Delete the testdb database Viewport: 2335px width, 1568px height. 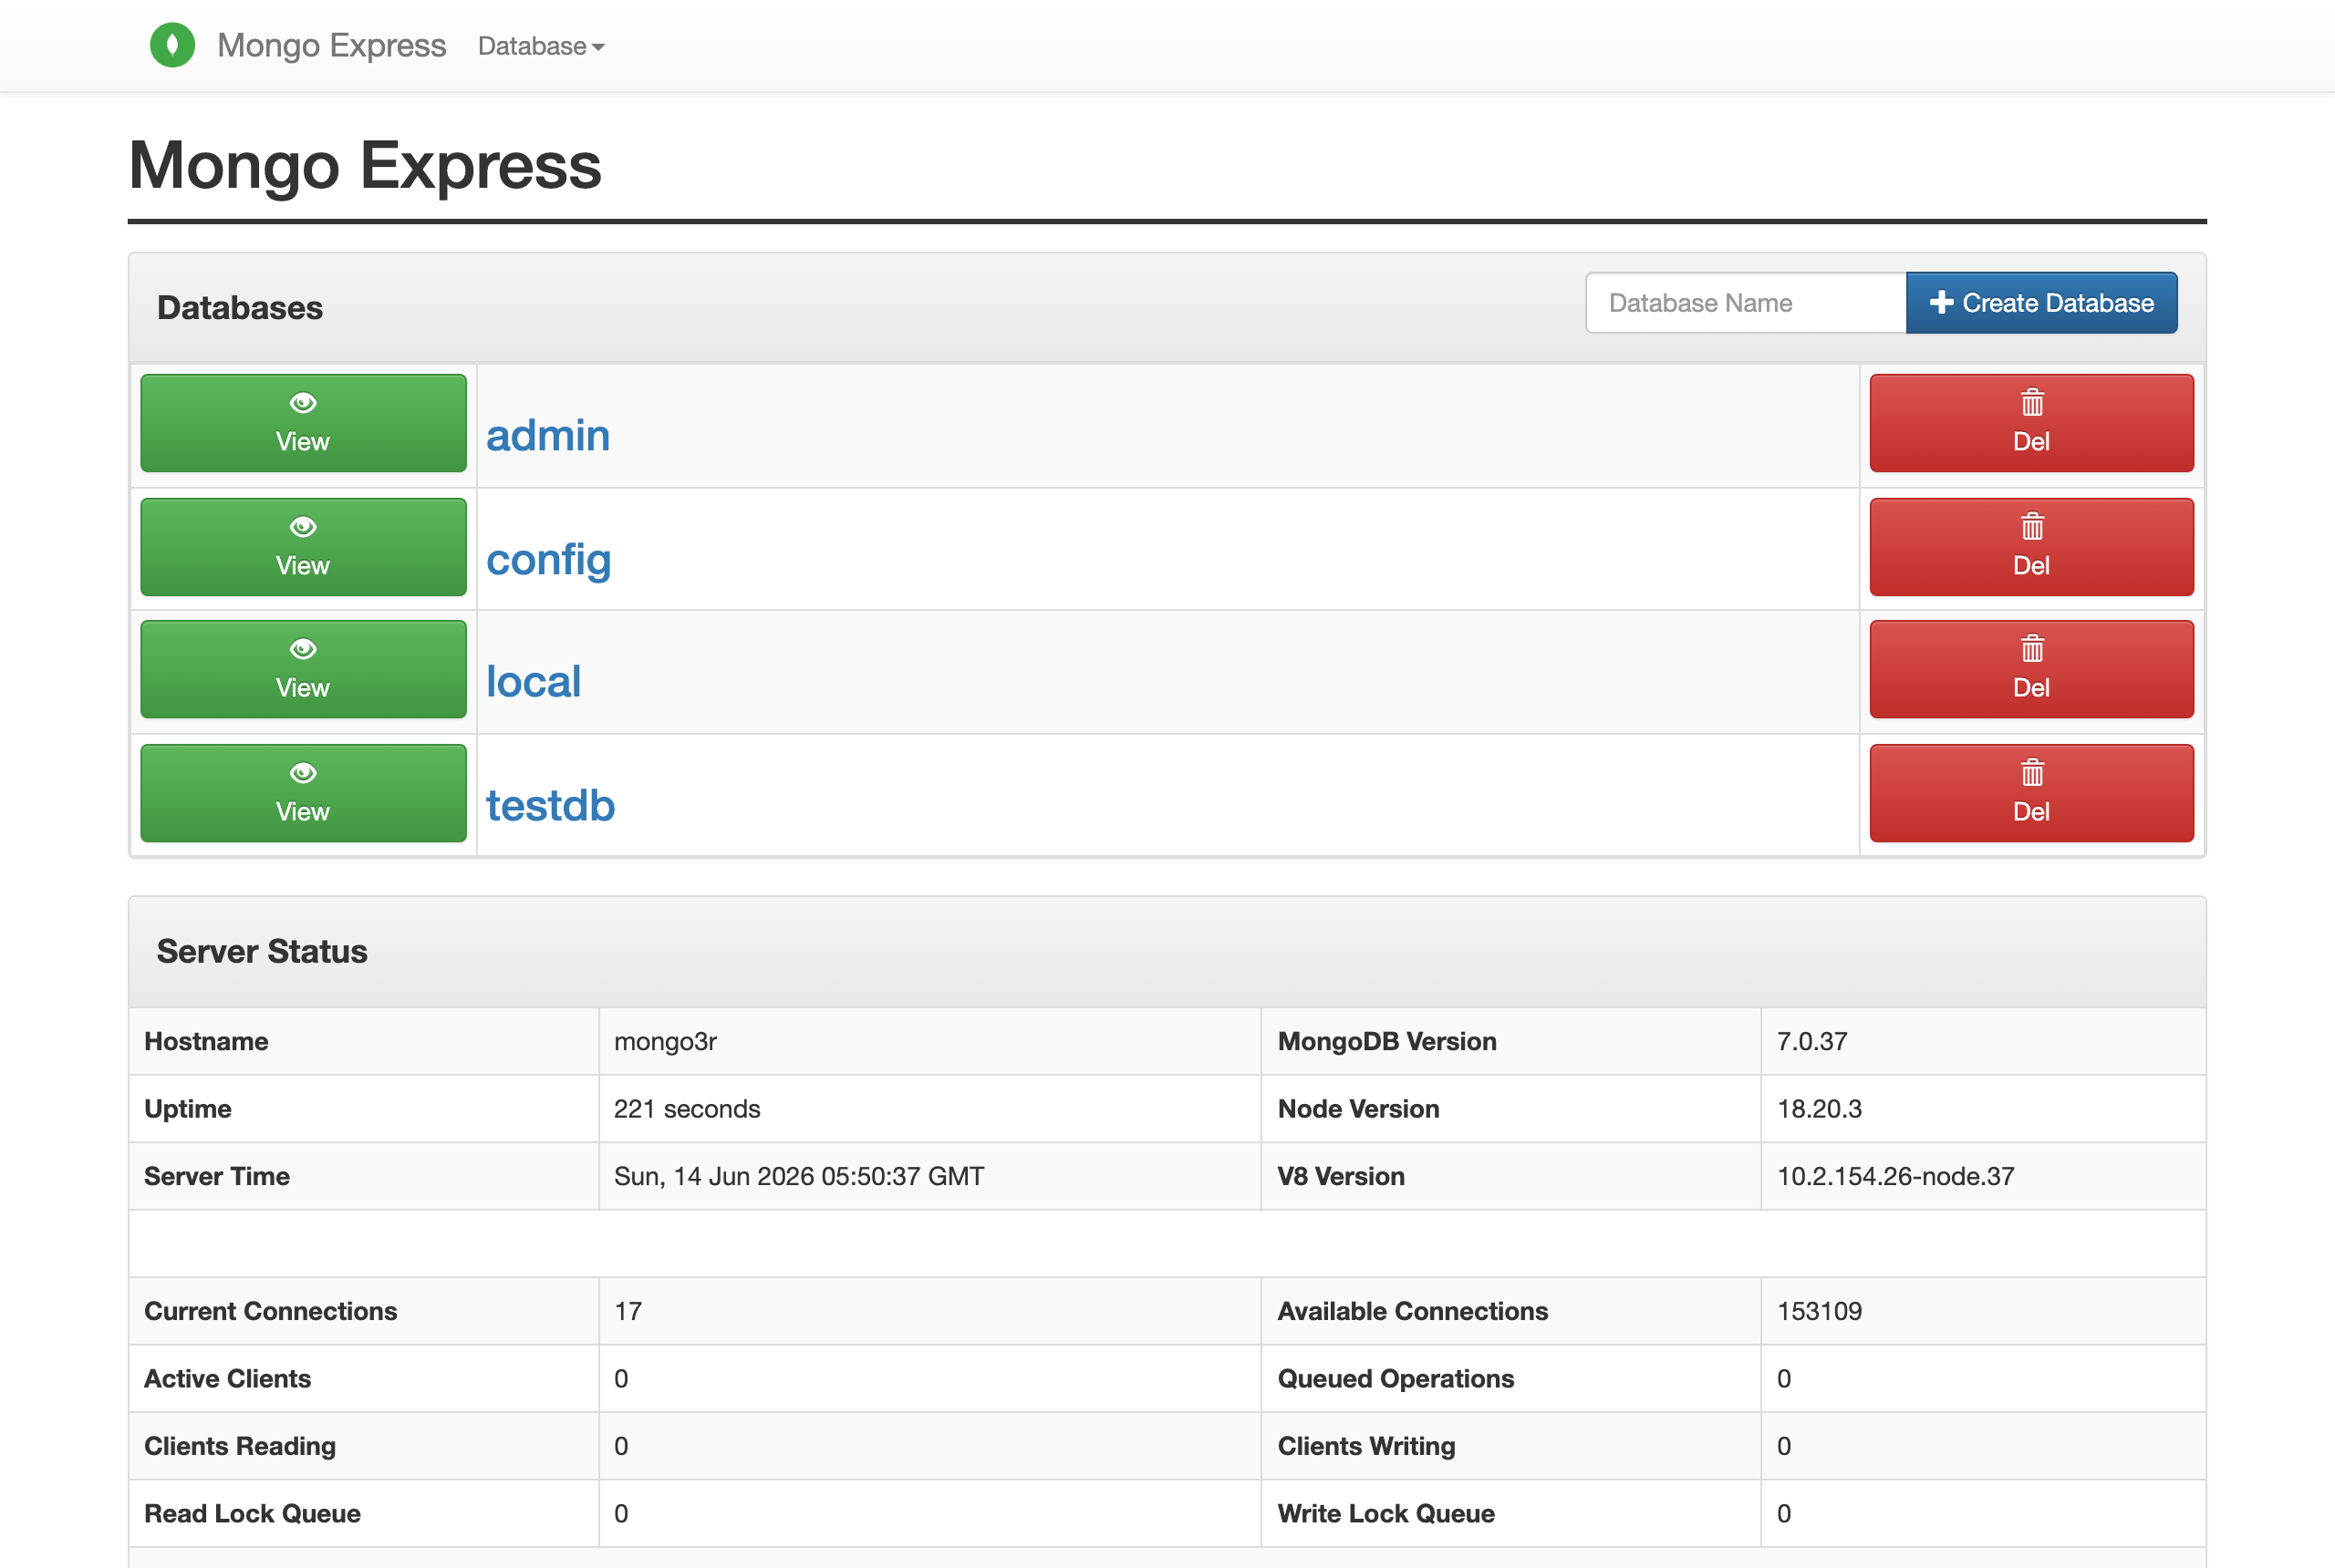2032,793
